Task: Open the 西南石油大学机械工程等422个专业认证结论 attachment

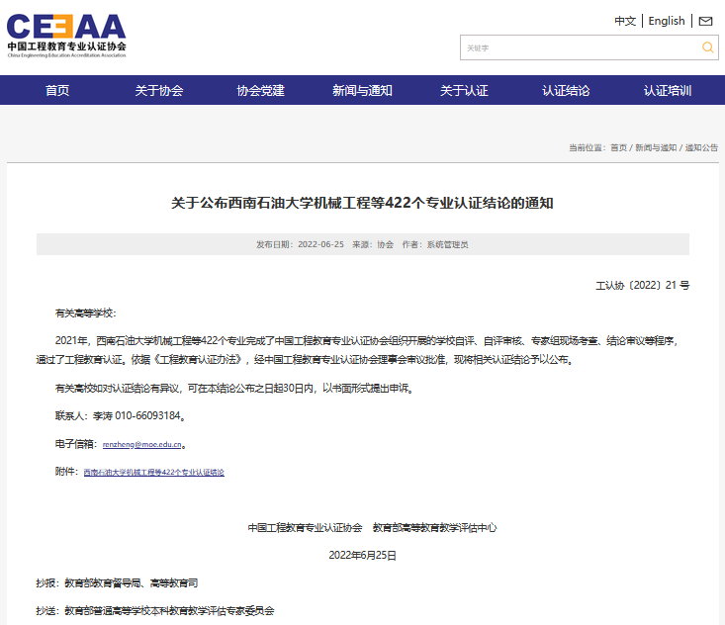Action: pos(153,473)
